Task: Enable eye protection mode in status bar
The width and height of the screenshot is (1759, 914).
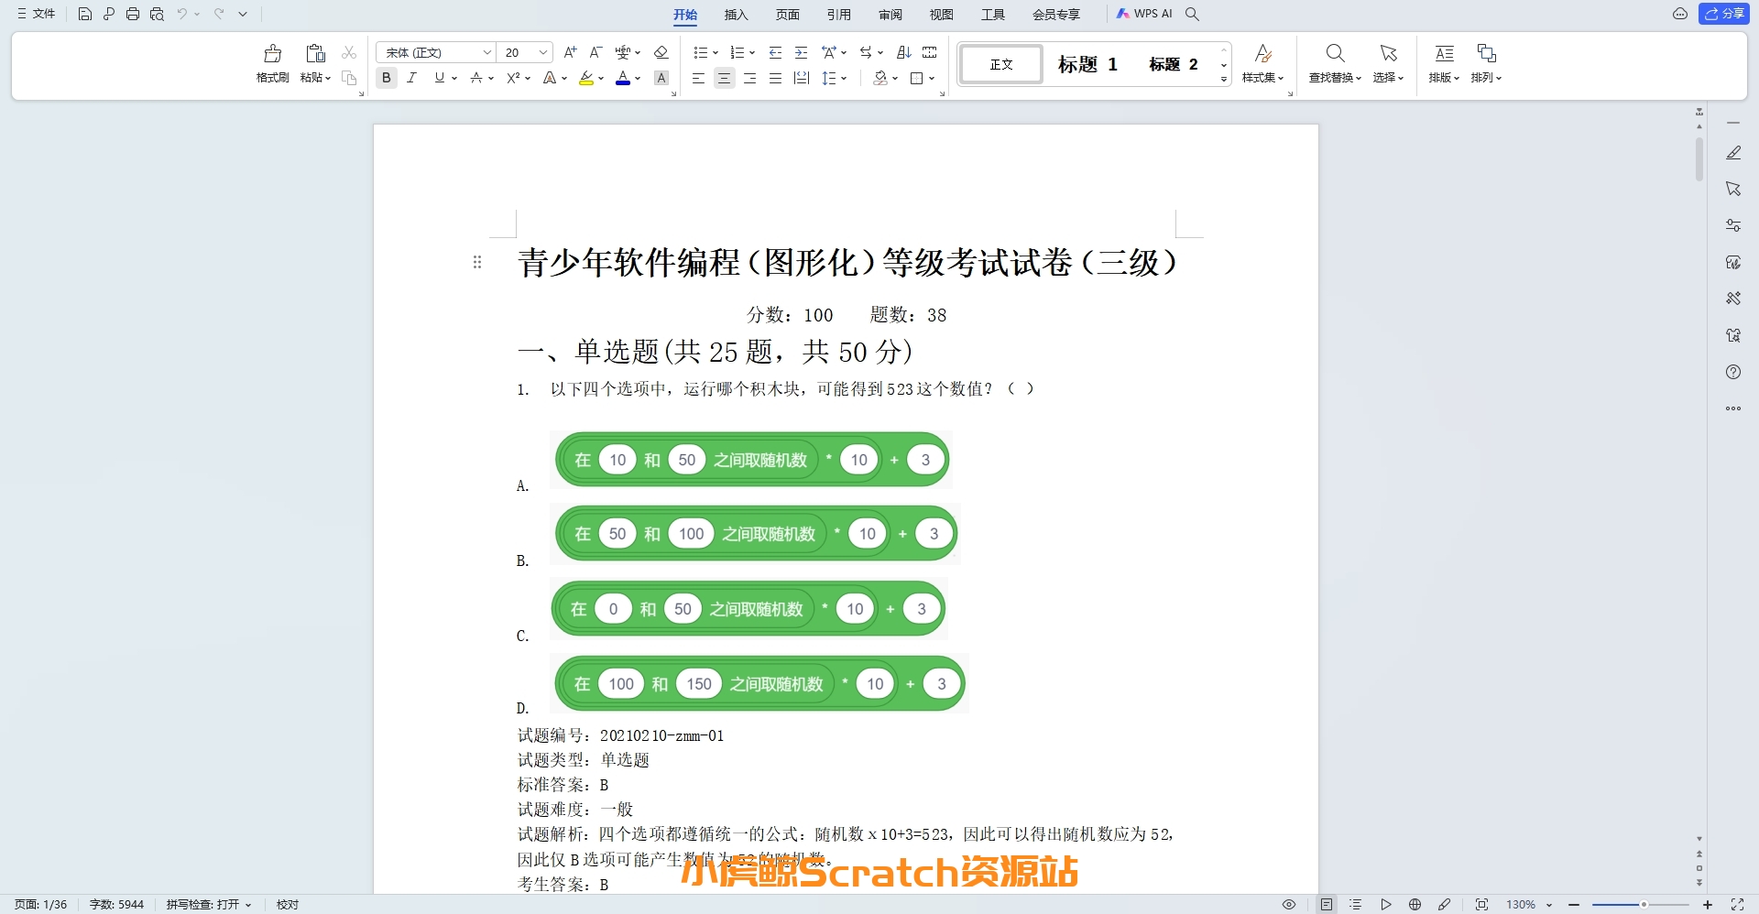Action: tap(1288, 904)
